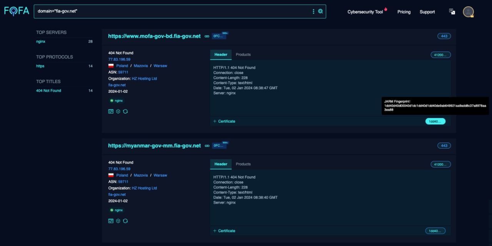The height and width of the screenshot is (246, 492).
Task: Click port 443 badge on mofa-gov-bd result
Action: (444, 36)
